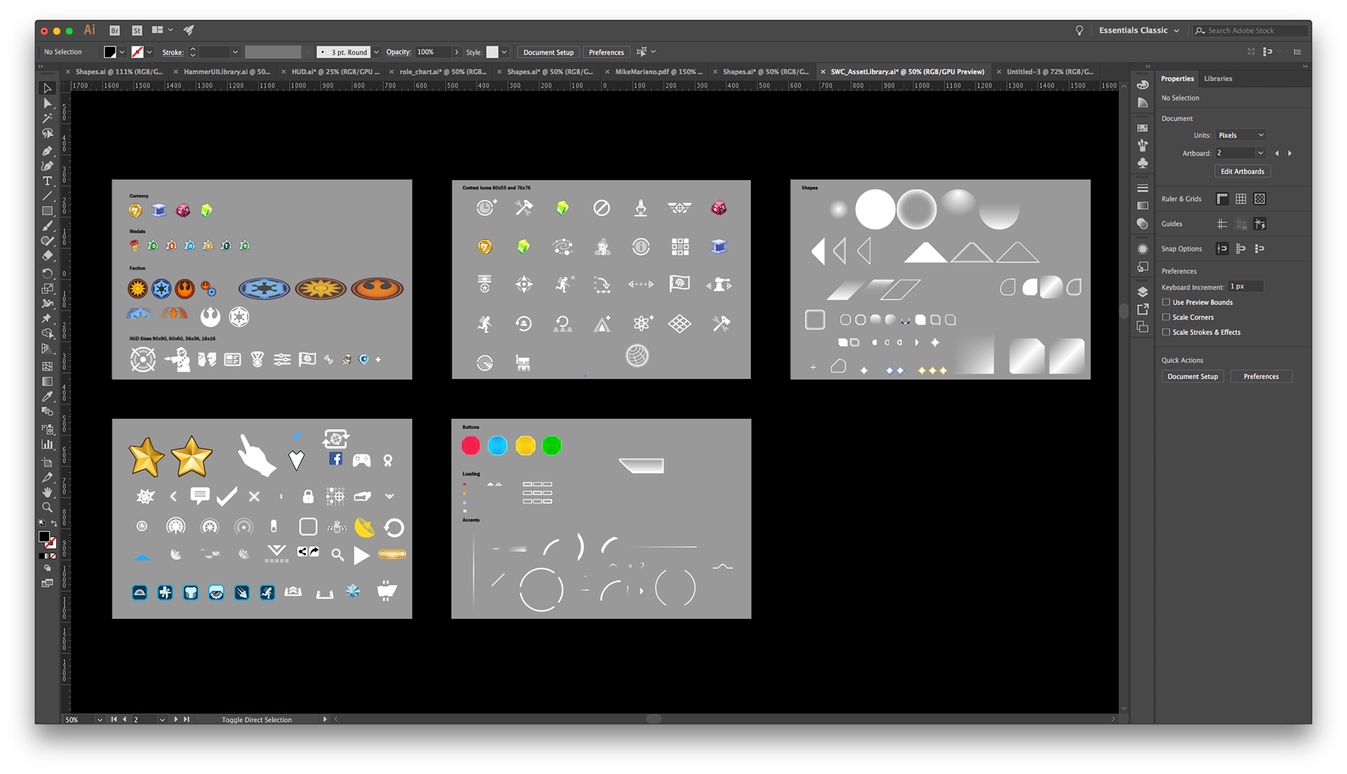Select the Lasso tool
The width and height of the screenshot is (1347, 774).
[x=47, y=133]
